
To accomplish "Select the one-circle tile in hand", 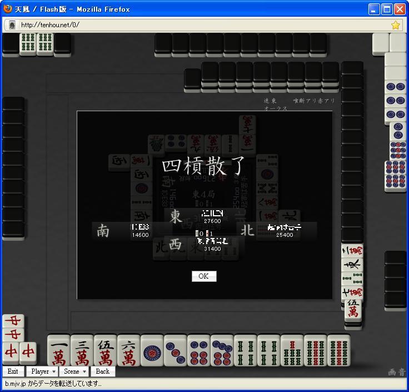I will click(152, 351).
